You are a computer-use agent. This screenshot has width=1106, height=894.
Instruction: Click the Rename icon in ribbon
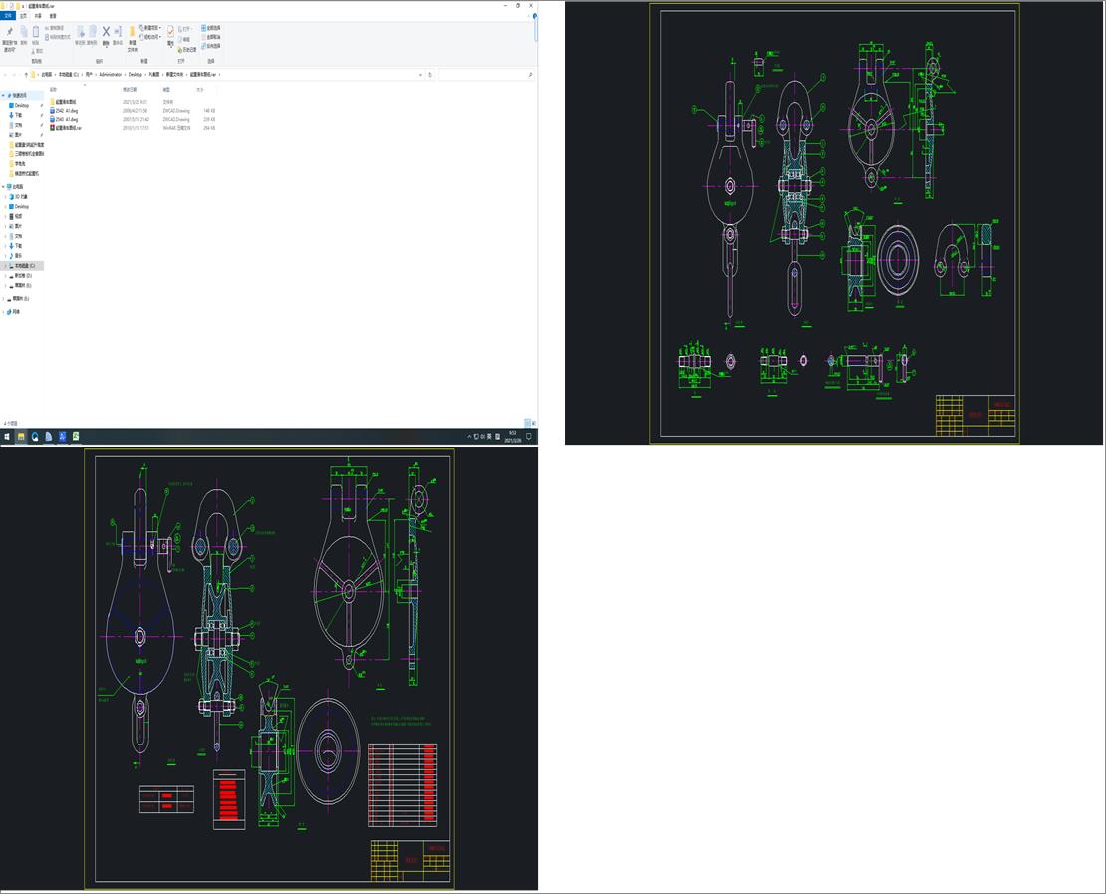[x=118, y=32]
